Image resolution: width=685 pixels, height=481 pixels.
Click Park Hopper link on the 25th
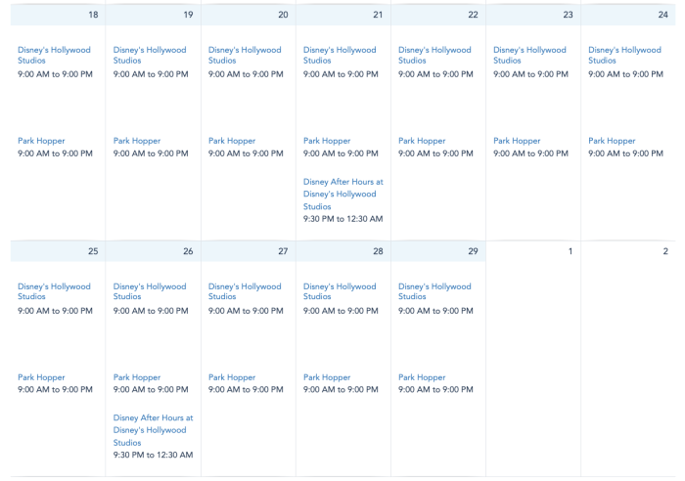click(x=42, y=377)
